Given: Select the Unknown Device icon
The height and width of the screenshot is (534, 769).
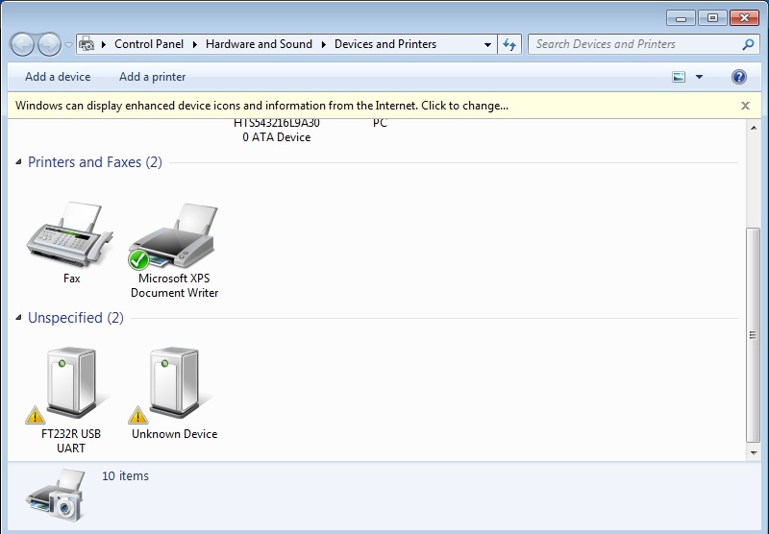Looking at the screenshot, I should [x=174, y=384].
